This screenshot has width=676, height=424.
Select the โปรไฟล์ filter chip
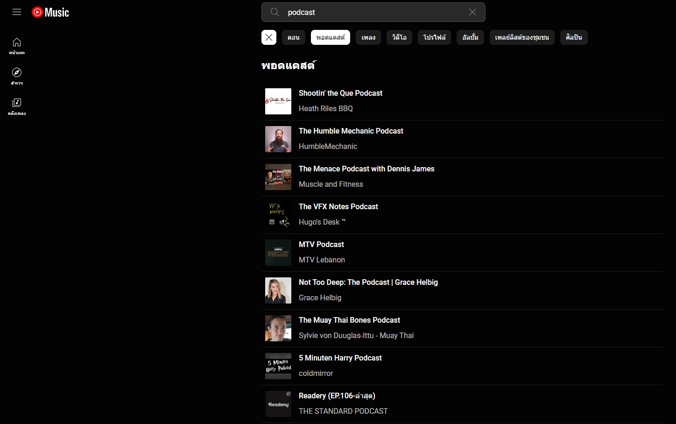coord(434,37)
